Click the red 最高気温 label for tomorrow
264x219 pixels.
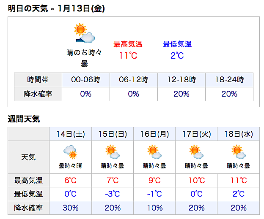click(128, 44)
